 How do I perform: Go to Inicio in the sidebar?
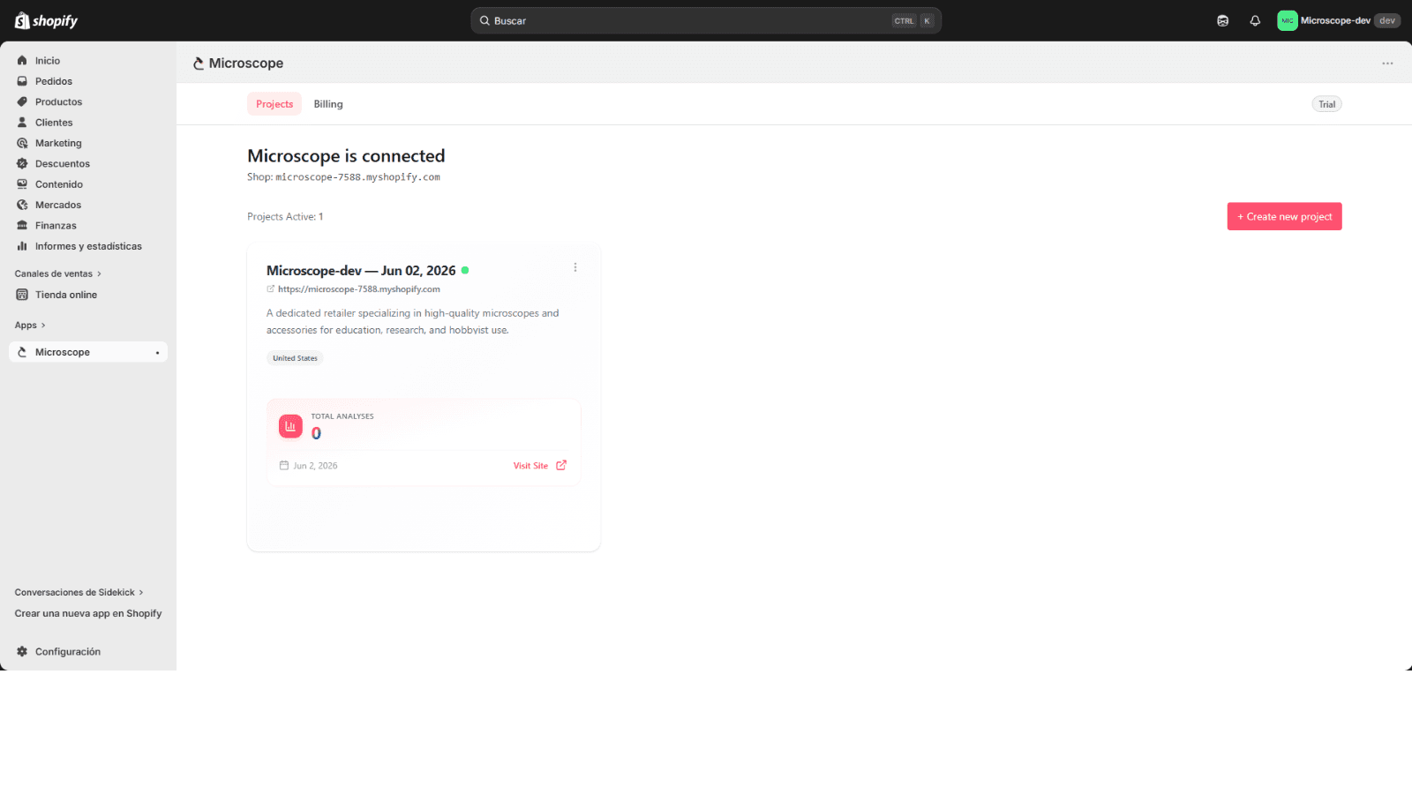tap(88, 61)
